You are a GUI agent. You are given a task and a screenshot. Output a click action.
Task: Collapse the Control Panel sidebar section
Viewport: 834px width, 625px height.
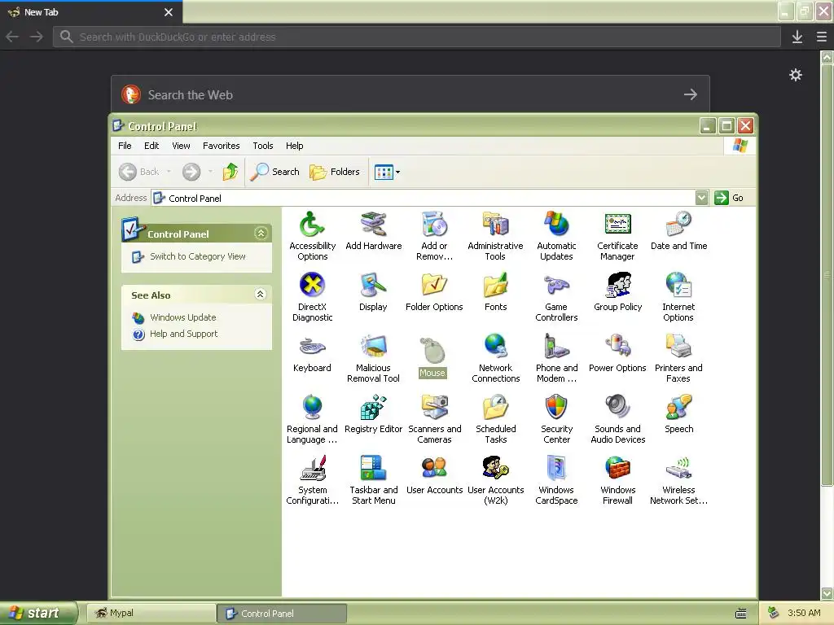click(261, 234)
